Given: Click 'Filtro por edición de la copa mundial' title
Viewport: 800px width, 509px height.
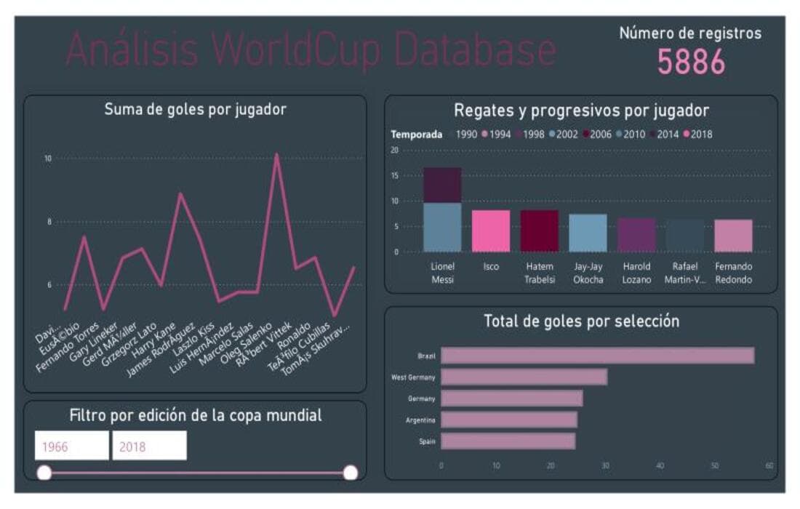Looking at the screenshot, I should [196, 415].
